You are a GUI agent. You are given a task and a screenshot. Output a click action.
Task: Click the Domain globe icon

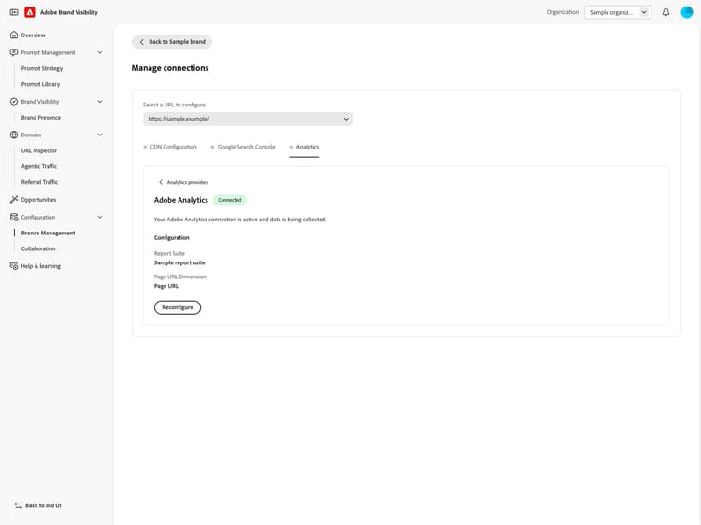pyautogui.click(x=14, y=135)
